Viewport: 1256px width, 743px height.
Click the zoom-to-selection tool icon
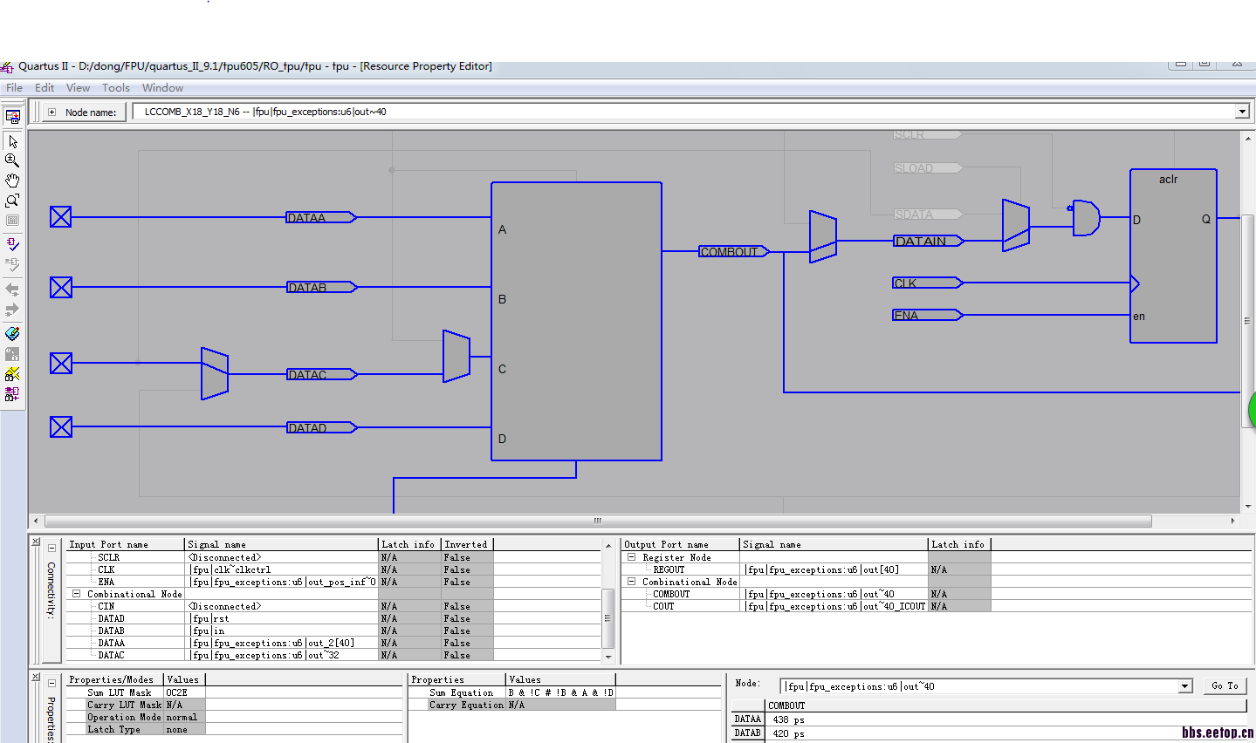pos(12,201)
